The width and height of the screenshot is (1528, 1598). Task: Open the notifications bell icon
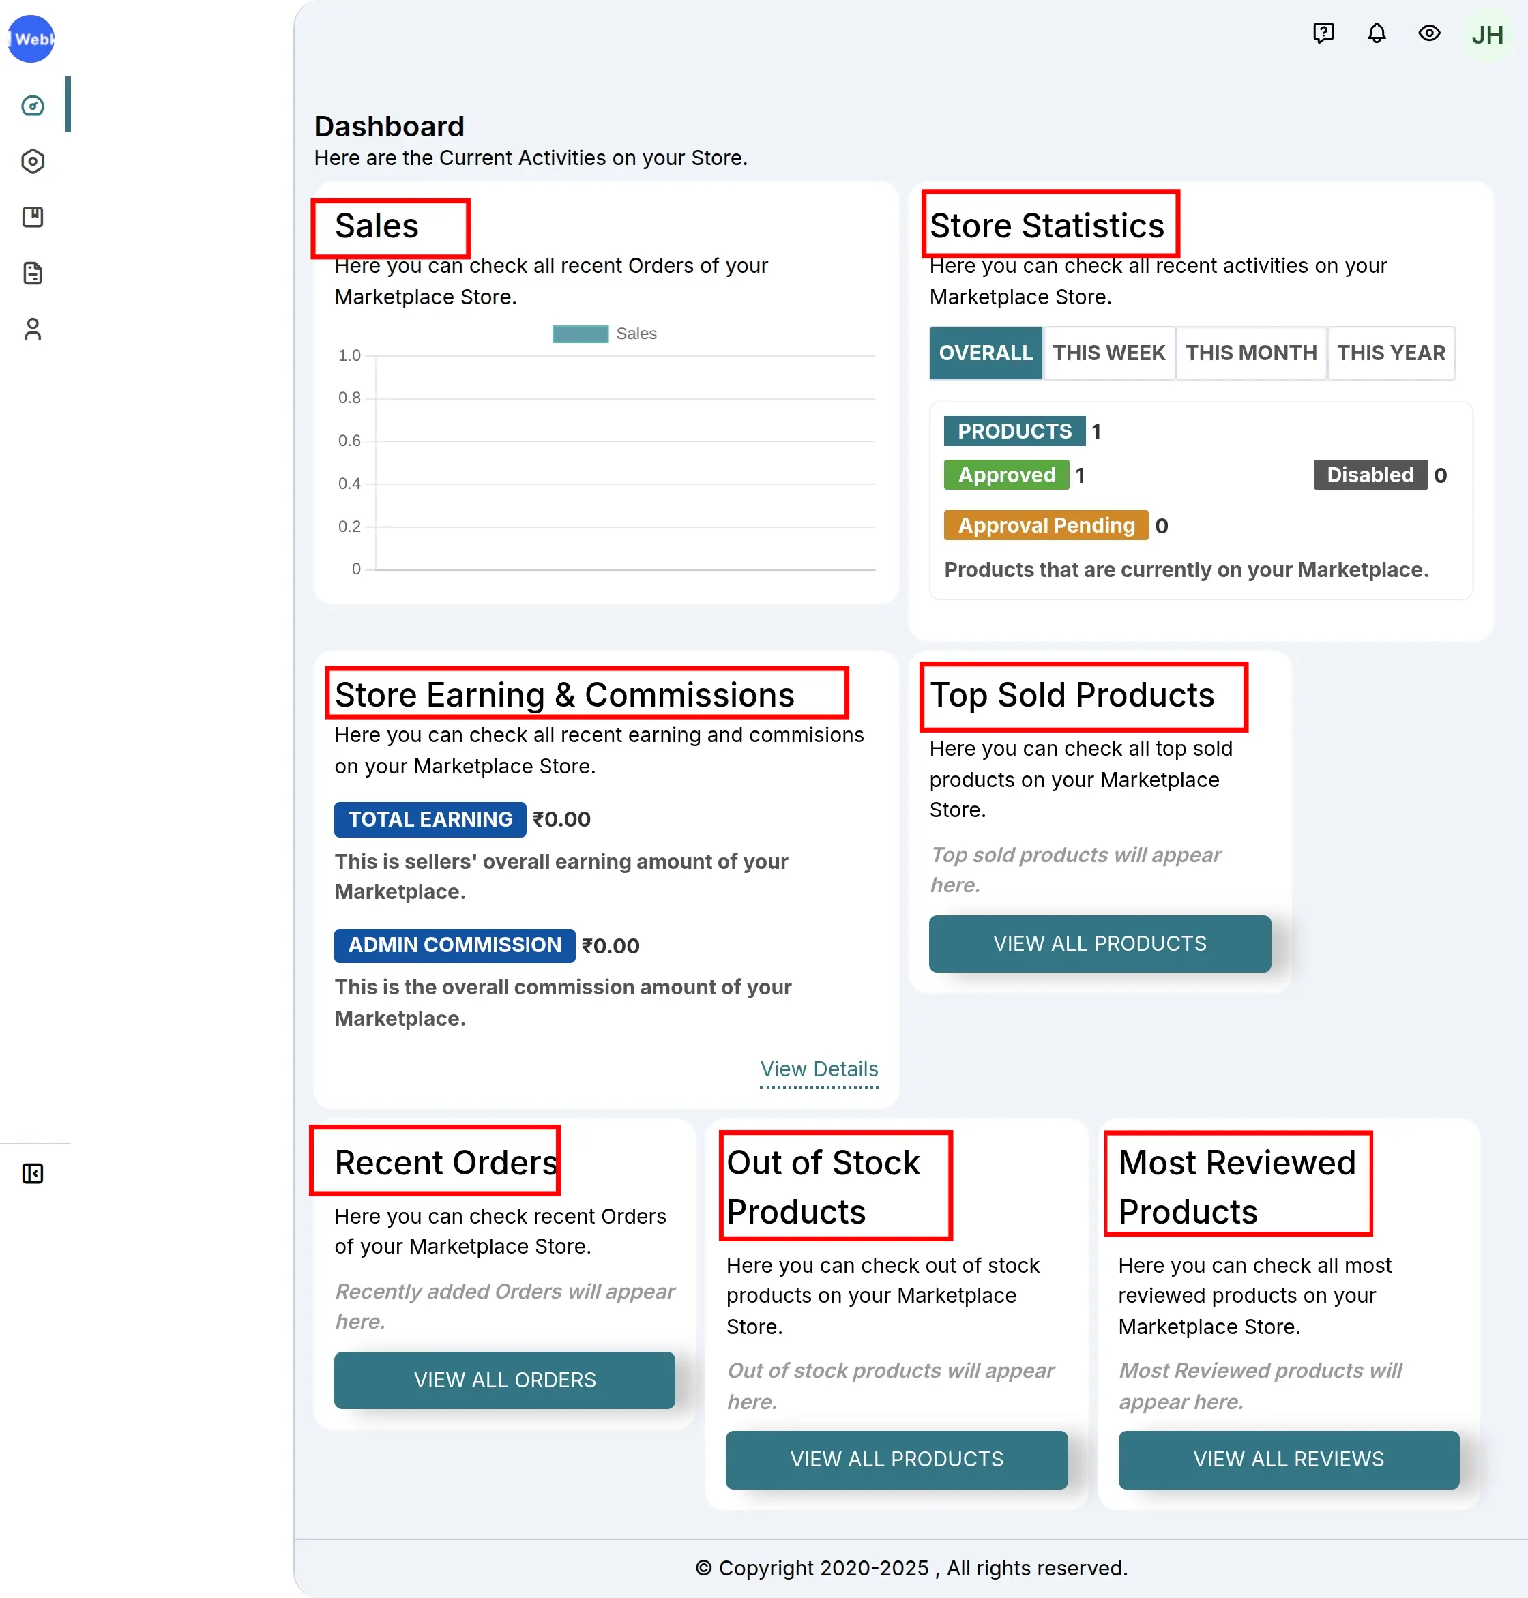point(1377,33)
